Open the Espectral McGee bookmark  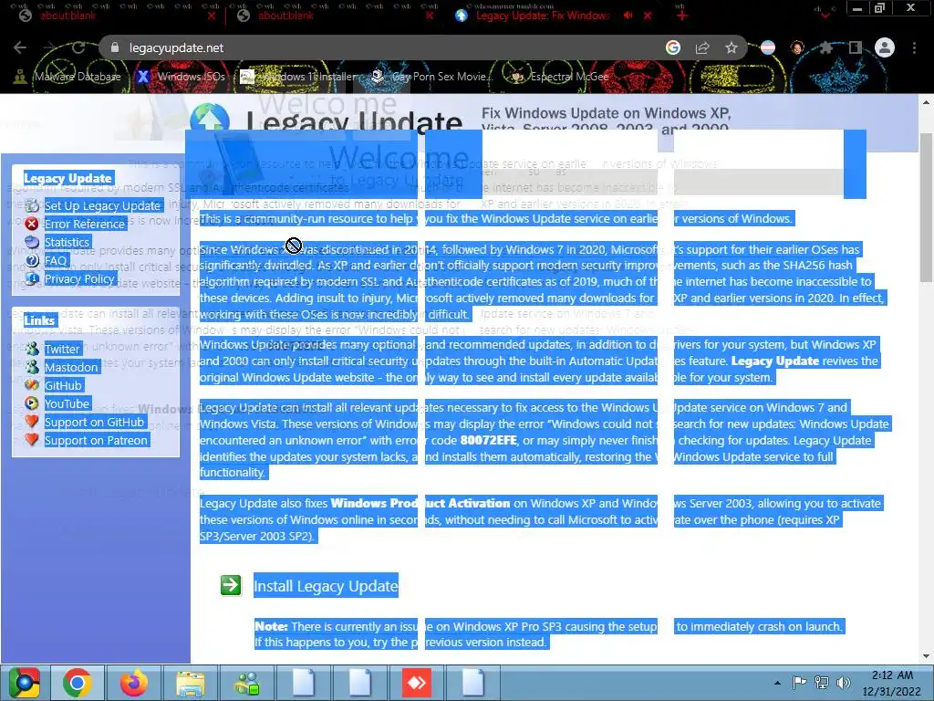(560, 77)
